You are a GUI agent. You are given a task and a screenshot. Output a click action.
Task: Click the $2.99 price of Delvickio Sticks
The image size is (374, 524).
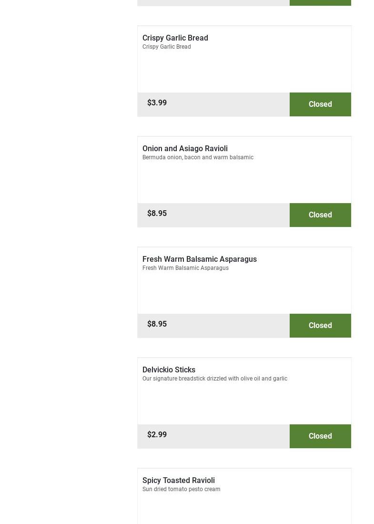(x=157, y=435)
